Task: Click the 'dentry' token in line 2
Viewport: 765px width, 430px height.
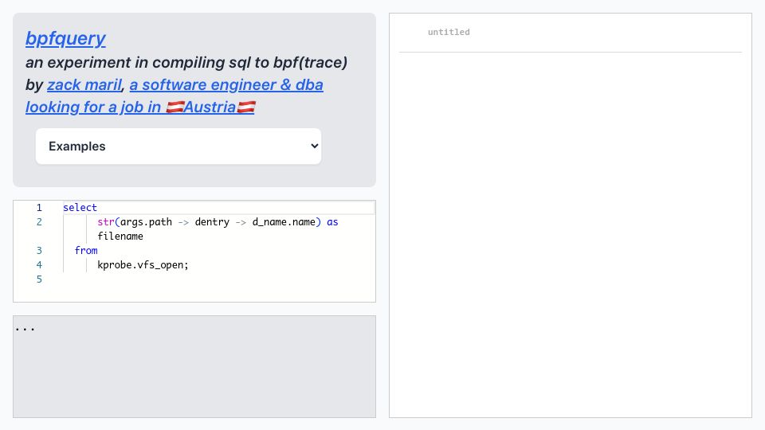Action: click(212, 222)
